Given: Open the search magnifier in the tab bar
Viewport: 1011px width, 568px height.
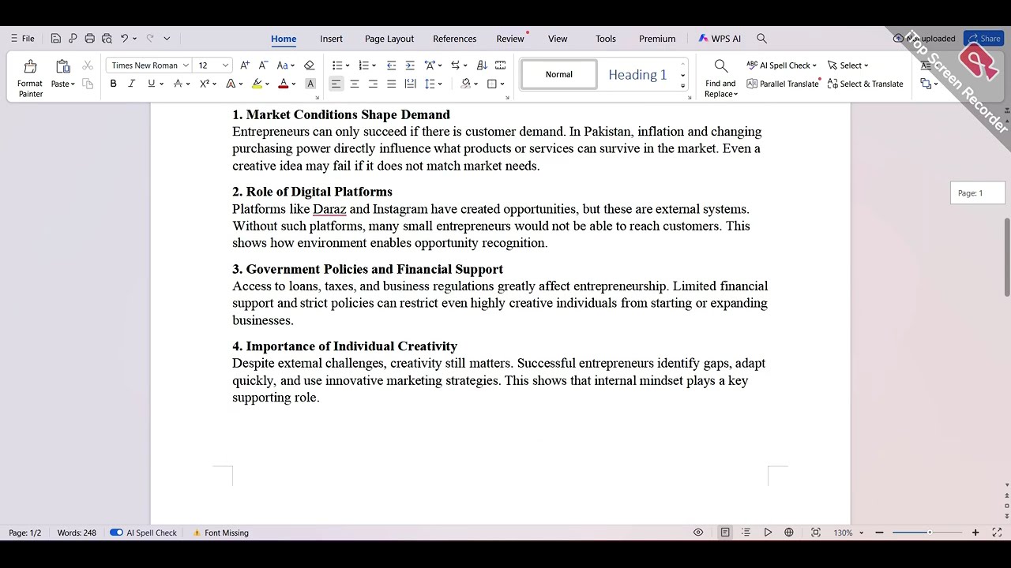Looking at the screenshot, I should coord(761,38).
